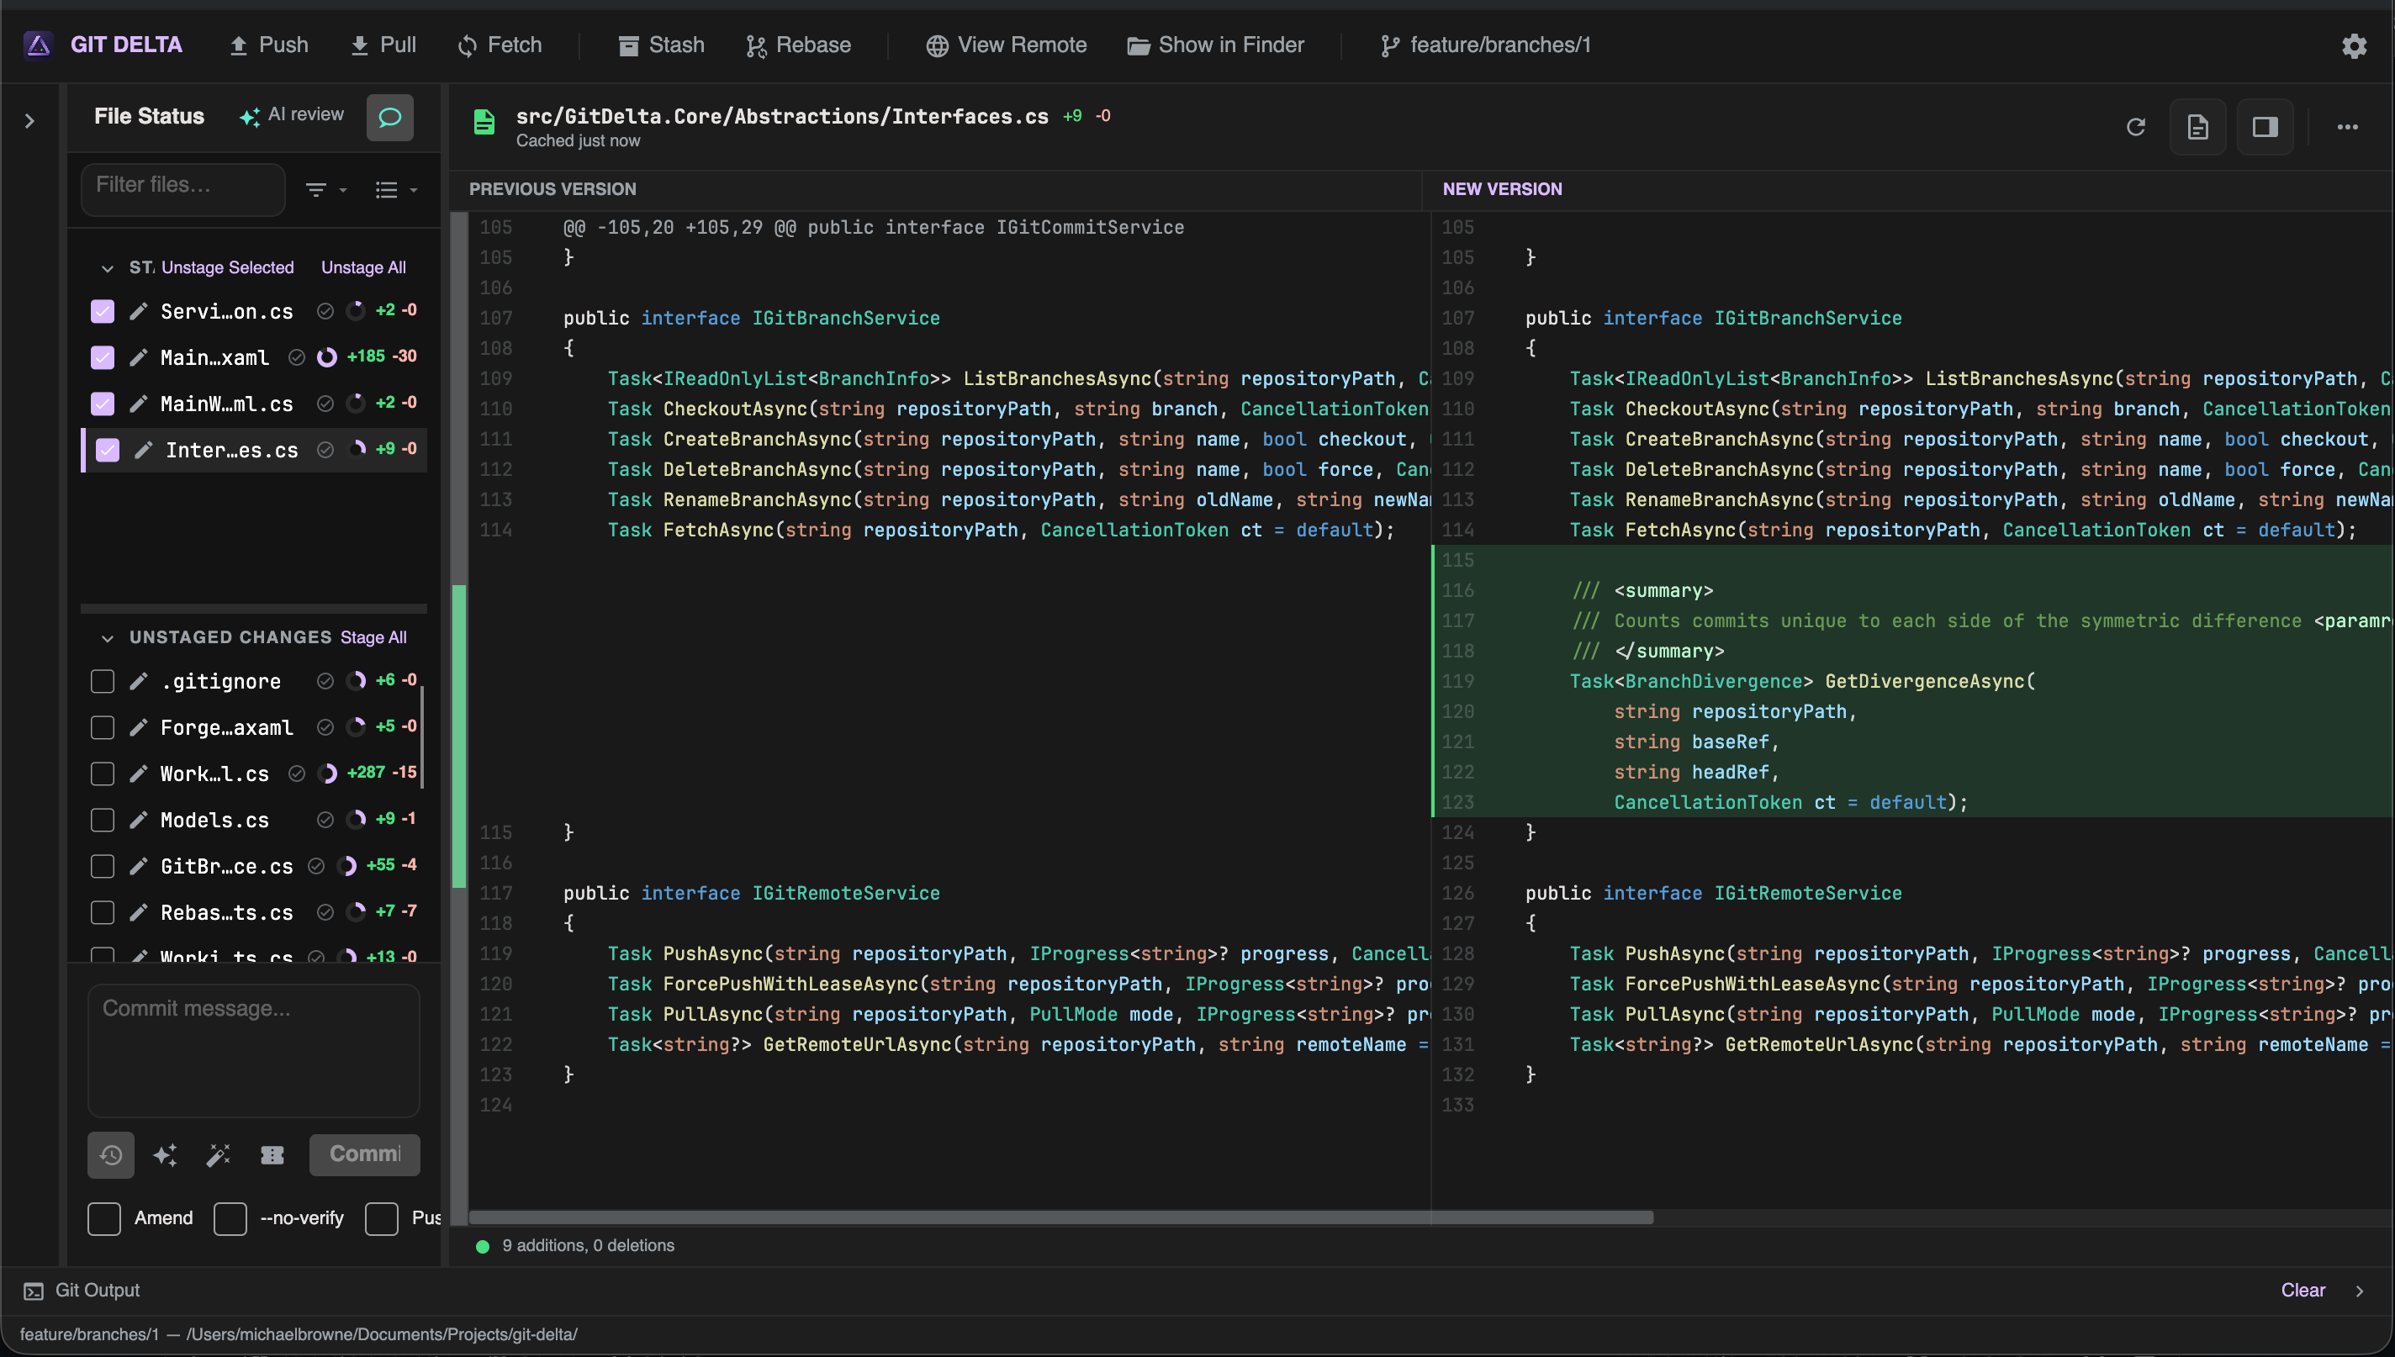Viewport: 2395px width, 1357px height.
Task: Uncheck the Inter…es.cs staged checkbox
Action: (x=108, y=450)
